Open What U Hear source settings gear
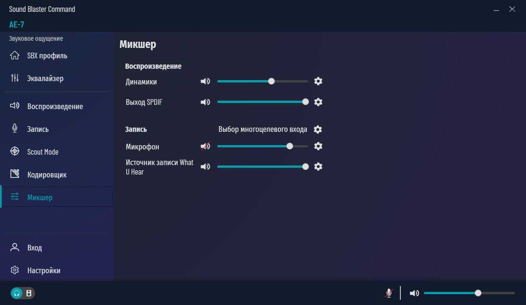 pyautogui.click(x=318, y=166)
